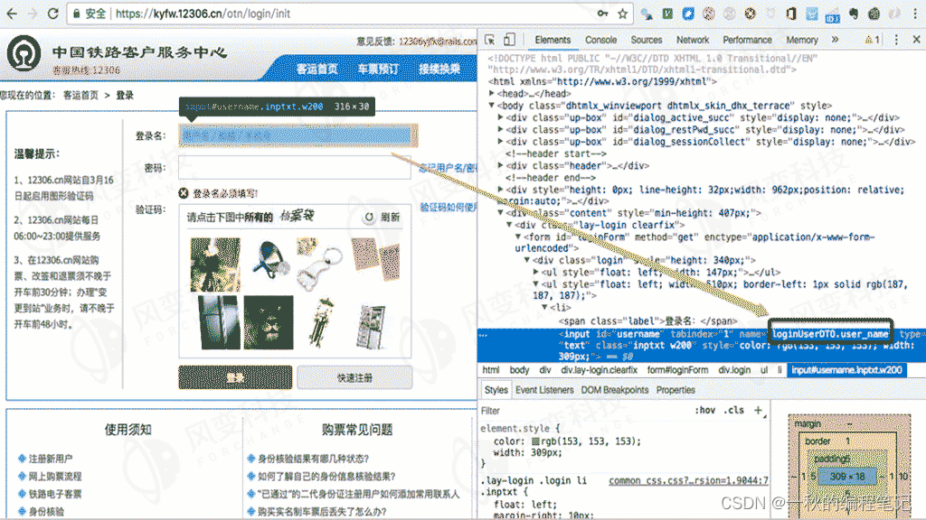Click the green V extension icon

click(x=667, y=13)
